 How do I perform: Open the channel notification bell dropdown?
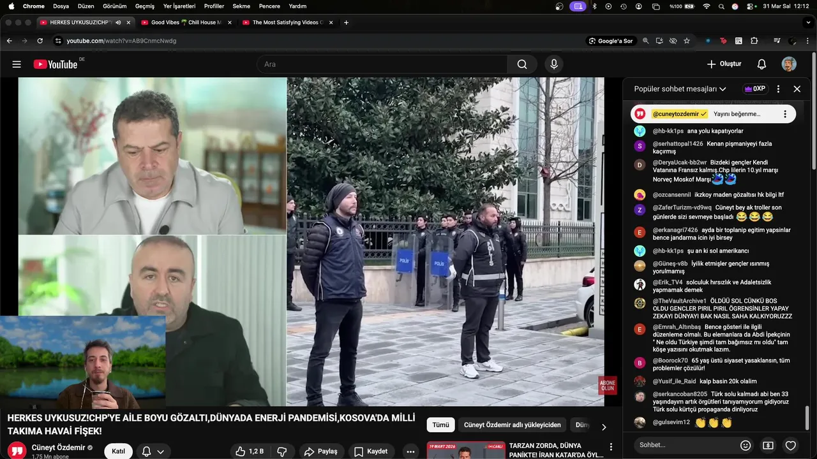(153, 451)
